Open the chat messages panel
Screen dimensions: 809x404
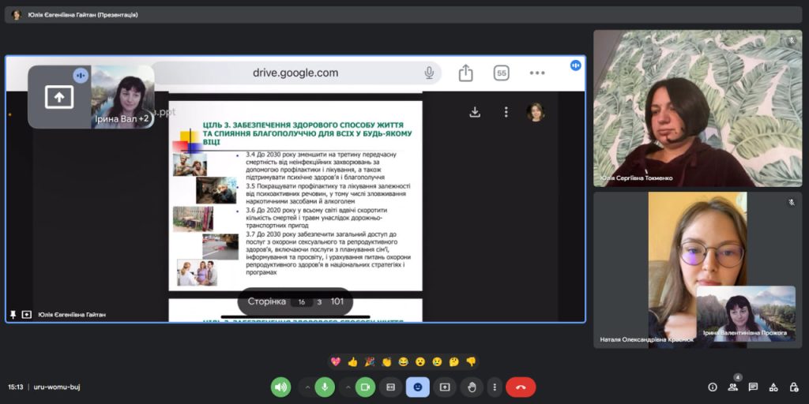click(753, 387)
